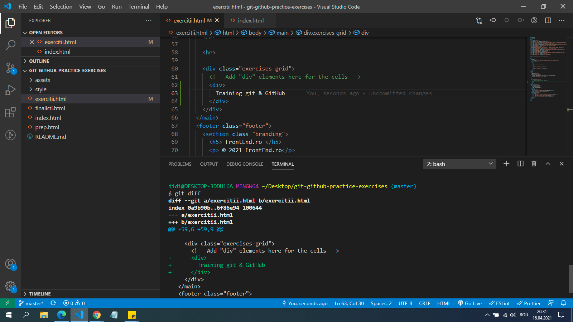The width and height of the screenshot is (573, 322).
Task: Open the Search view in activity bar
Action: 10,45
